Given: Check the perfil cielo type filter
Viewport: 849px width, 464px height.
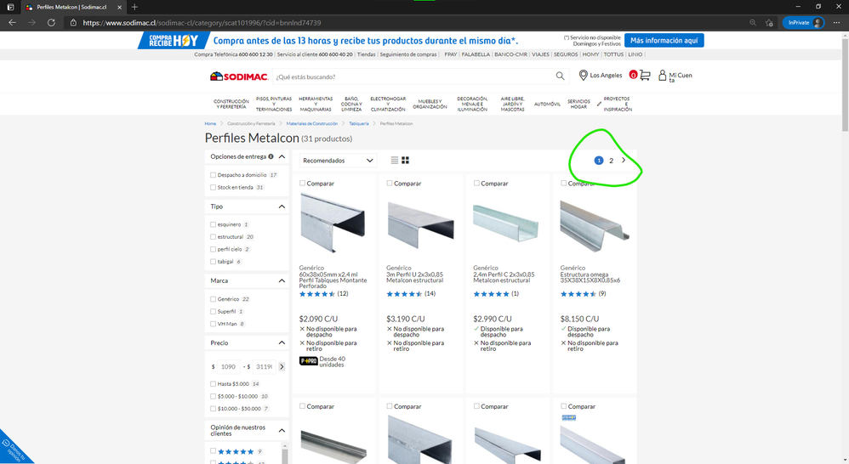Looking at the screenshot, I should tap(213, 249).
